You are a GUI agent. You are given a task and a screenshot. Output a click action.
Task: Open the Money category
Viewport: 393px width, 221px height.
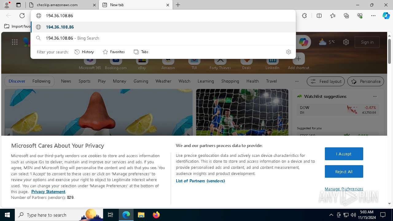coord(119,81)
